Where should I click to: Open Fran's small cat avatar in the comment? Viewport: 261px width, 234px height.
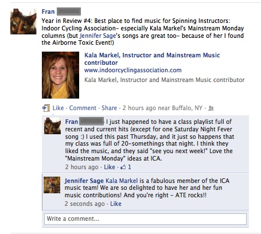coord(52,126)
